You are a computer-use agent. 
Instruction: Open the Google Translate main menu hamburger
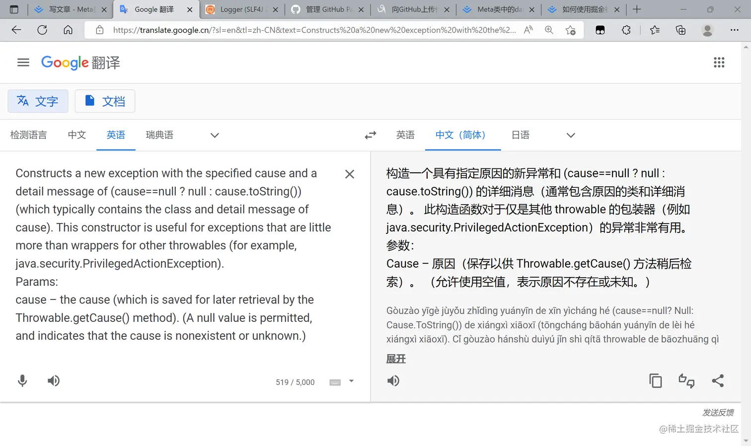(x=23, y=63)
